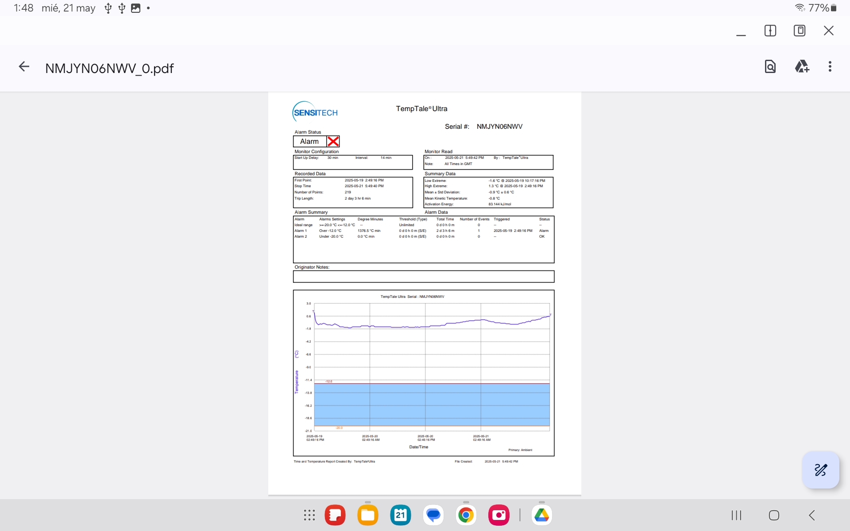Tap the battery 77% indicator
Screen dimensions: 850x531
(x=822, y=8)
